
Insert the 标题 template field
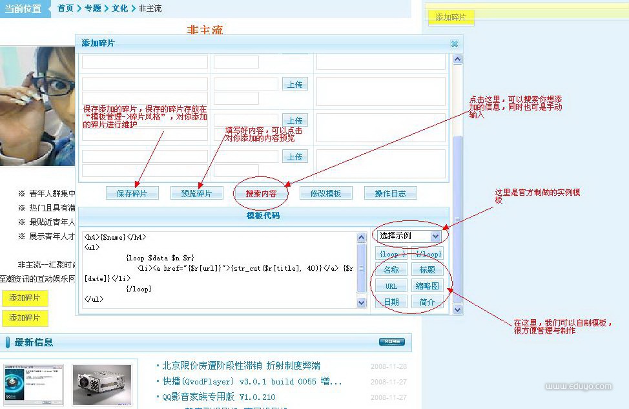pos(428,270)
